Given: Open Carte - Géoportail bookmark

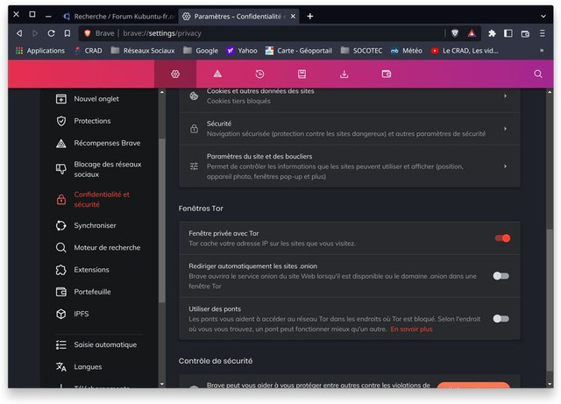Looking at the screenshot, I should click(x=298, y=51).
